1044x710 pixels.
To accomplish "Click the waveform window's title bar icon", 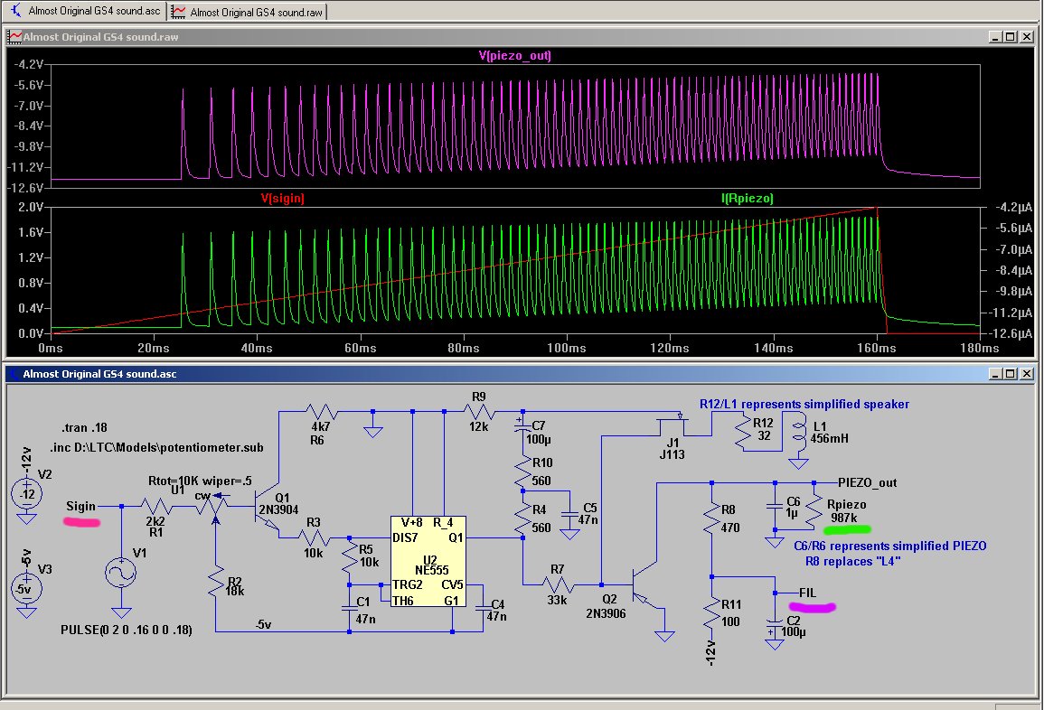I will [14, 37].
